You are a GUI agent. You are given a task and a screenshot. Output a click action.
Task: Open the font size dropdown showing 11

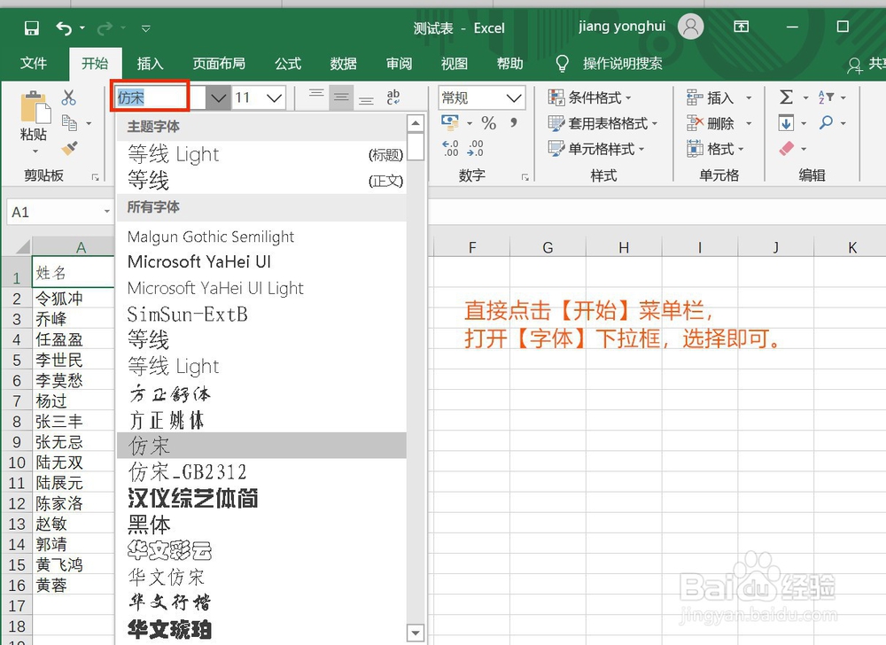(x=275, y=97)
